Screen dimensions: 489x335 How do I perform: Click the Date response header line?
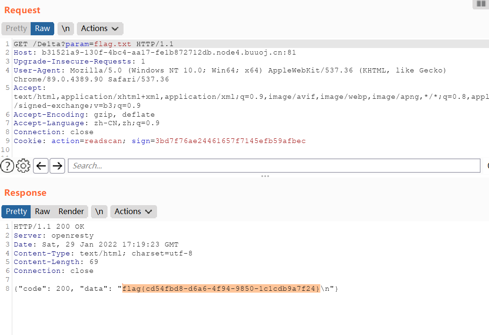pos(96,245)
